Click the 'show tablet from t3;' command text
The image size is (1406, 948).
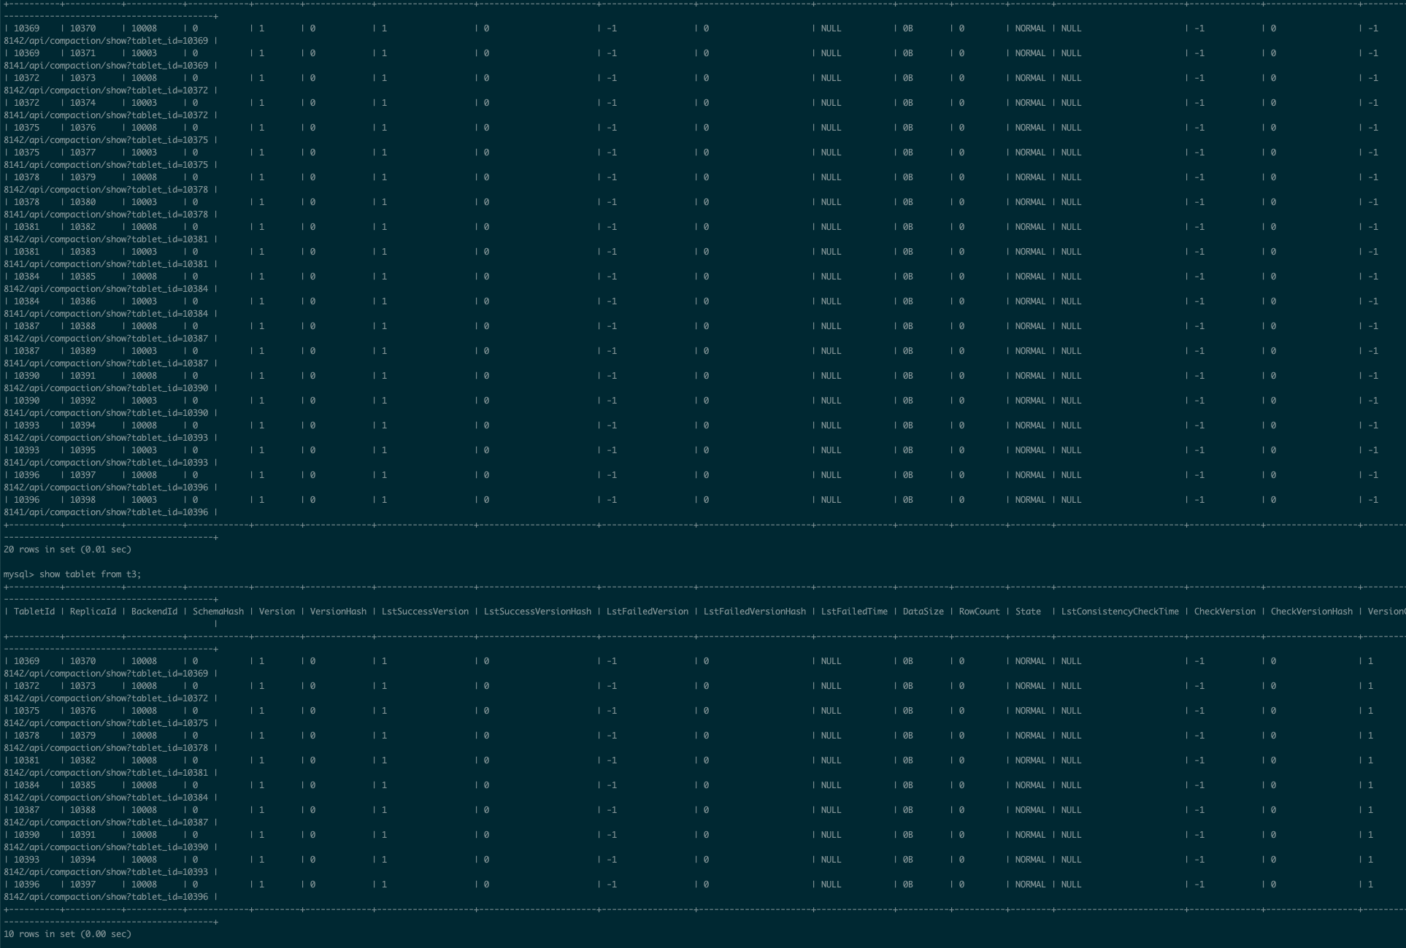90,574
